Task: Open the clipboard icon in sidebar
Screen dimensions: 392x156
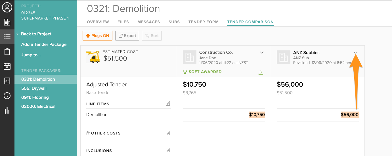Action: (x=7, y=52)
